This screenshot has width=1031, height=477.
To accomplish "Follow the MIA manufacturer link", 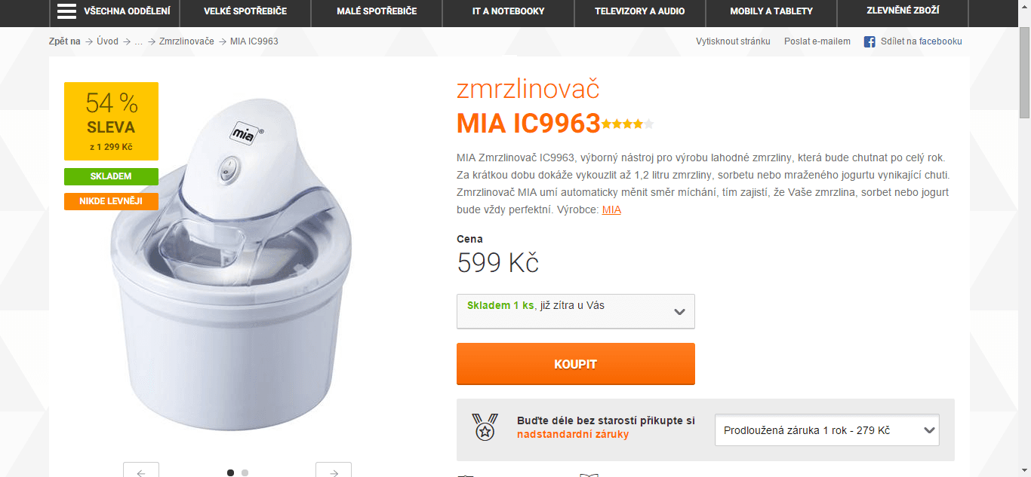I will point(611,209).
